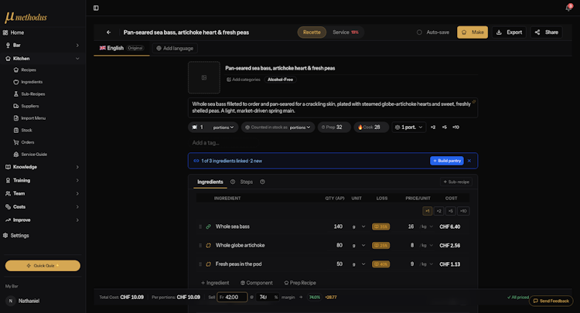Click the link icon beside Whole sea bass
580x313 pixels.
pyautogui.click(x=209, y=226)
